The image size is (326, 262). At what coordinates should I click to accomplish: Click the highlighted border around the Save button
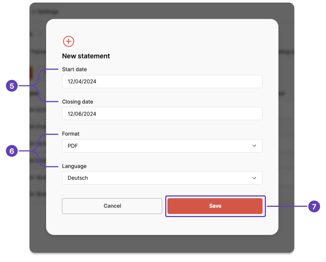click(215, 196)
